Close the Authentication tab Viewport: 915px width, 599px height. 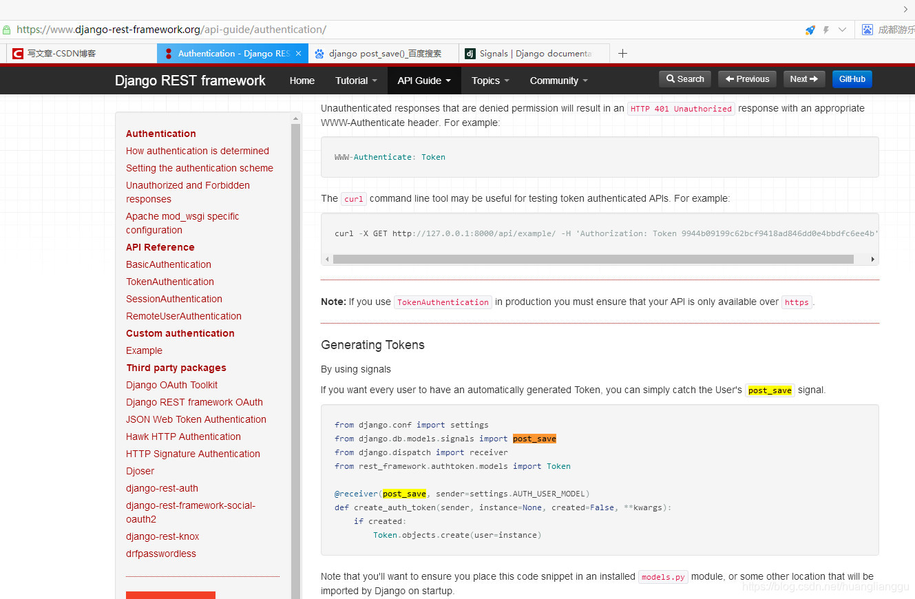pyautogui.click(x=298, y=53)
